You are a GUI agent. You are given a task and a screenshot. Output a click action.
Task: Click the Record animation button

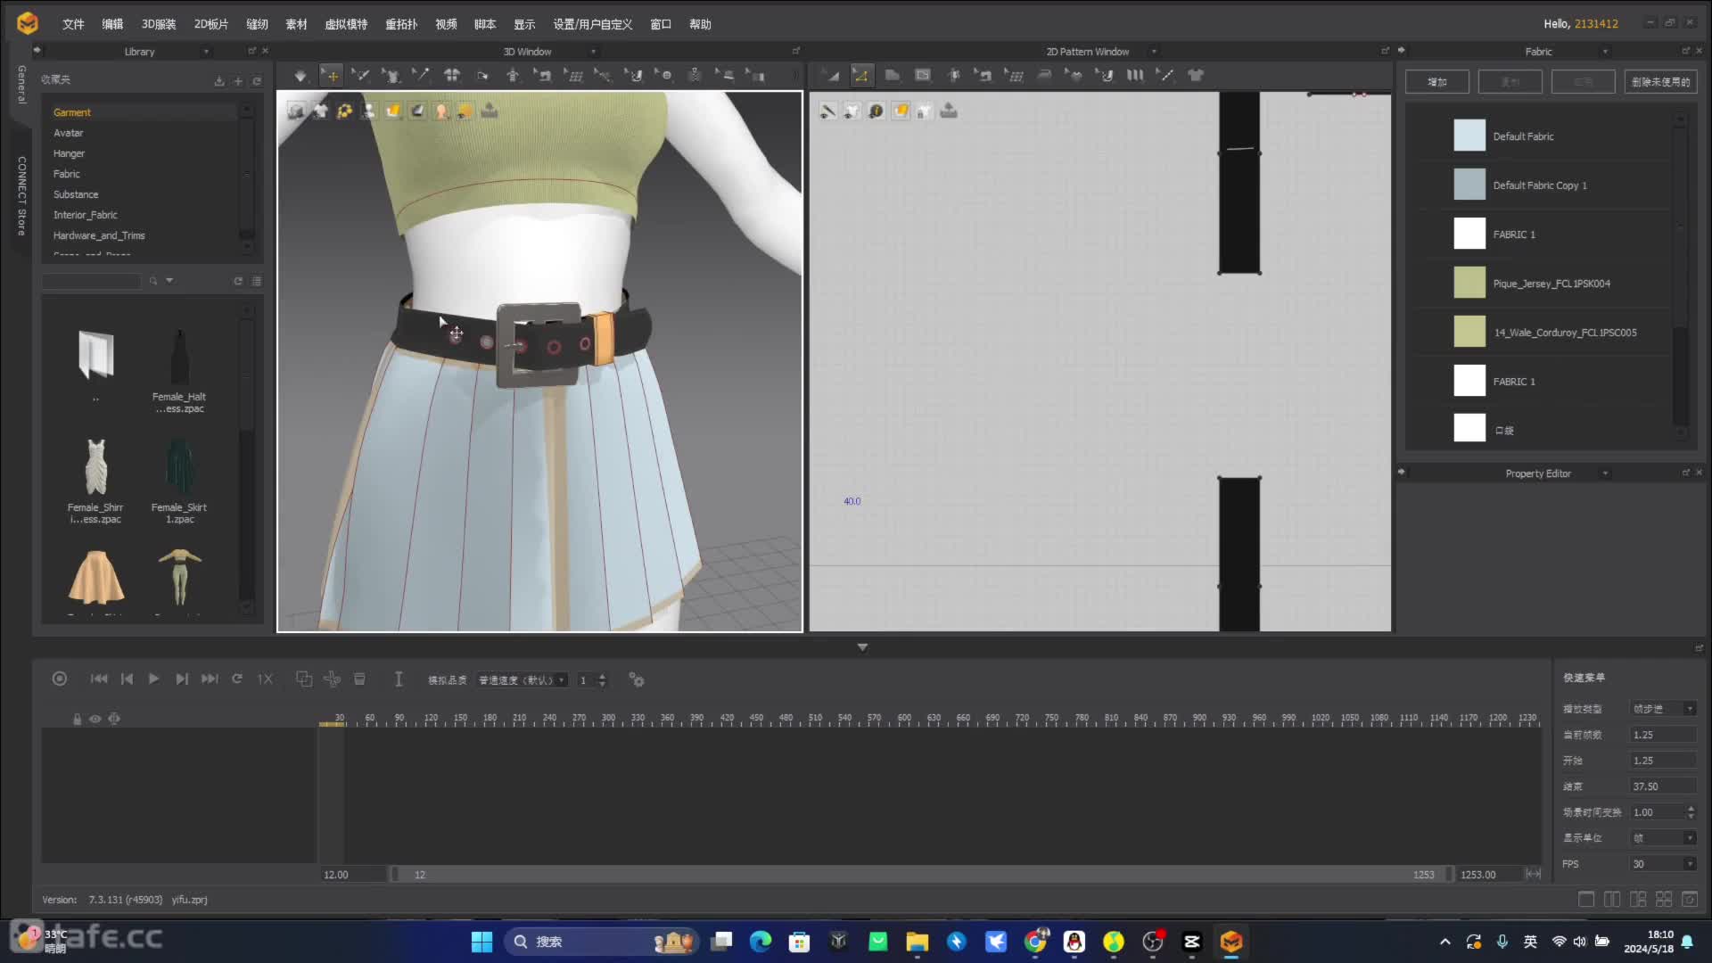coord(60,679)
